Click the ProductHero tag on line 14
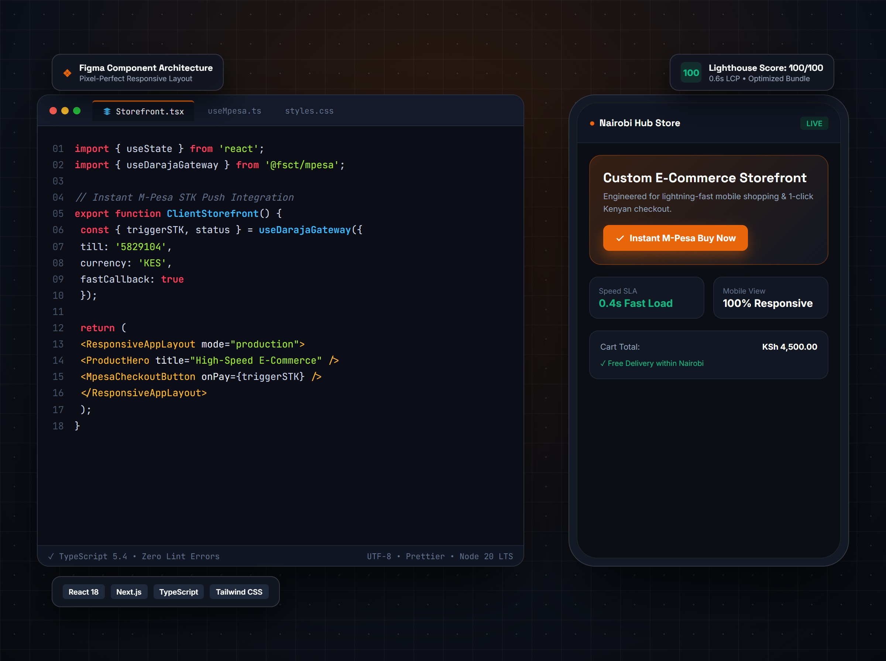The height and width of the screenshot is (661, 886). click(x=115, y=360)
